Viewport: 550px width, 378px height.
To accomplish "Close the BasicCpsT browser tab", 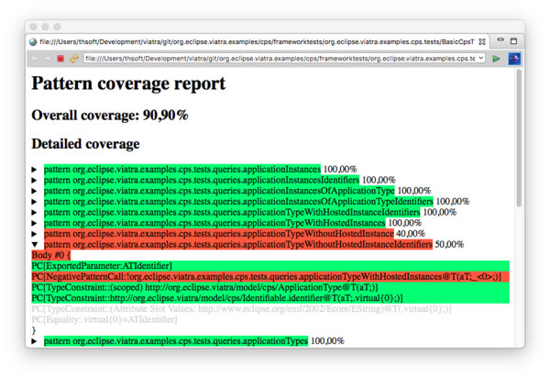I will 482,42.
